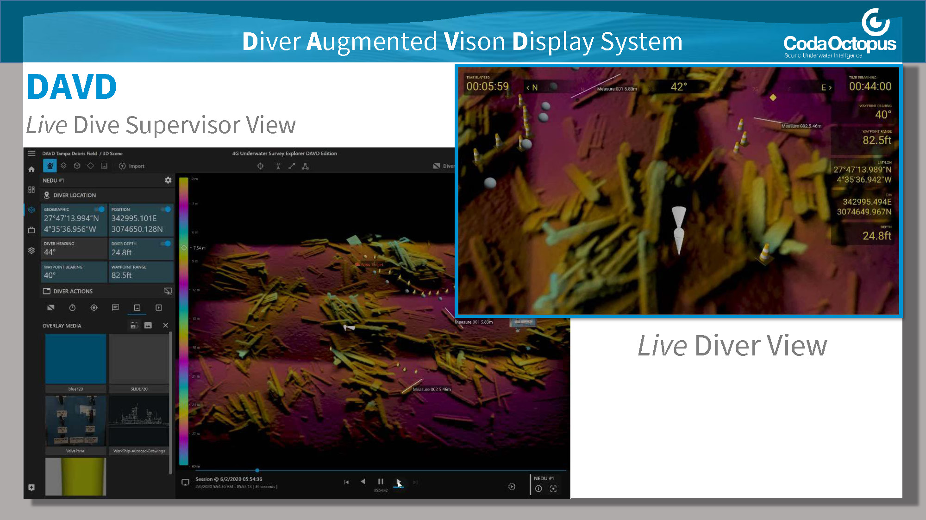Open the hamburger menu

(31, 153)
